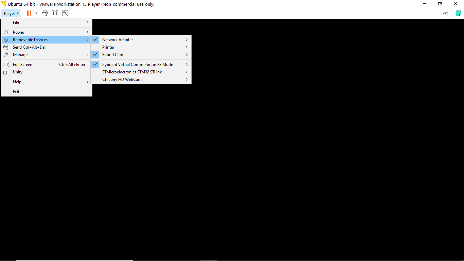Open STMicroelectronics STM32 STLink submenu
464x261 pixels.
(x=141, y=72)
